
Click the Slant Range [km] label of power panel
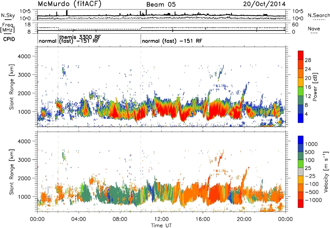(x=12, y=87)
